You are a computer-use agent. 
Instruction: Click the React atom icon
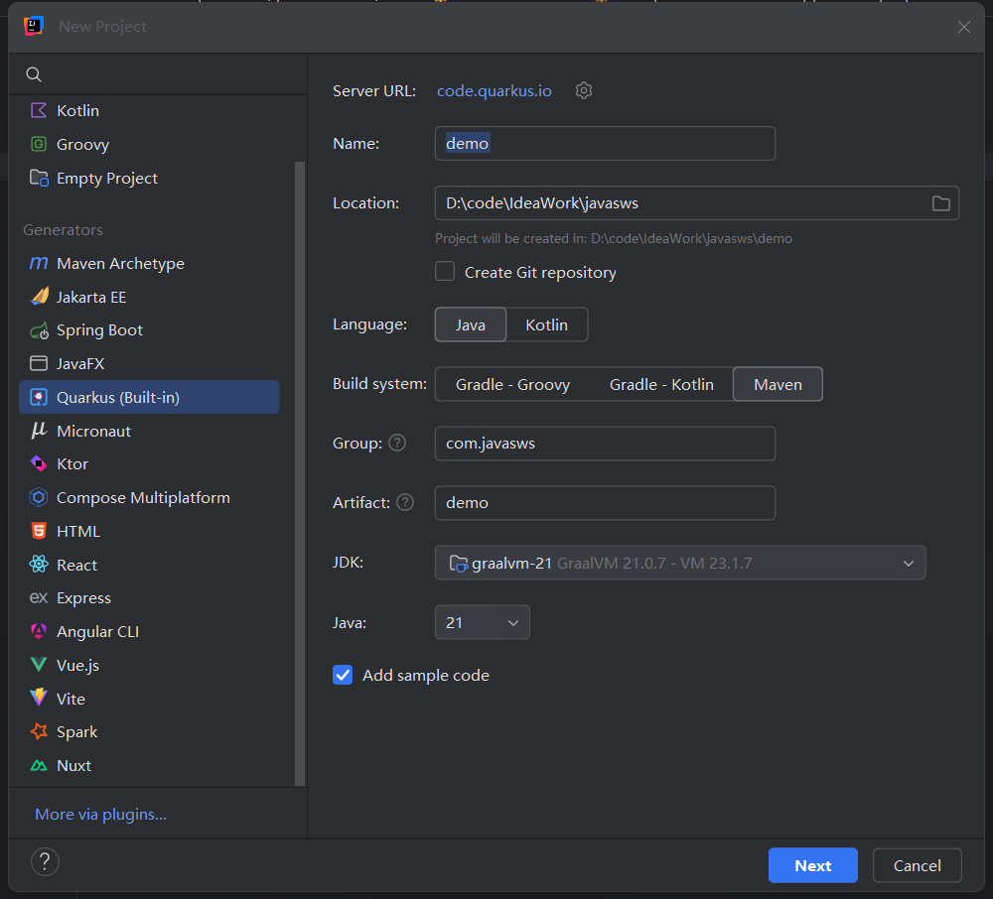[x=39, y=565]
